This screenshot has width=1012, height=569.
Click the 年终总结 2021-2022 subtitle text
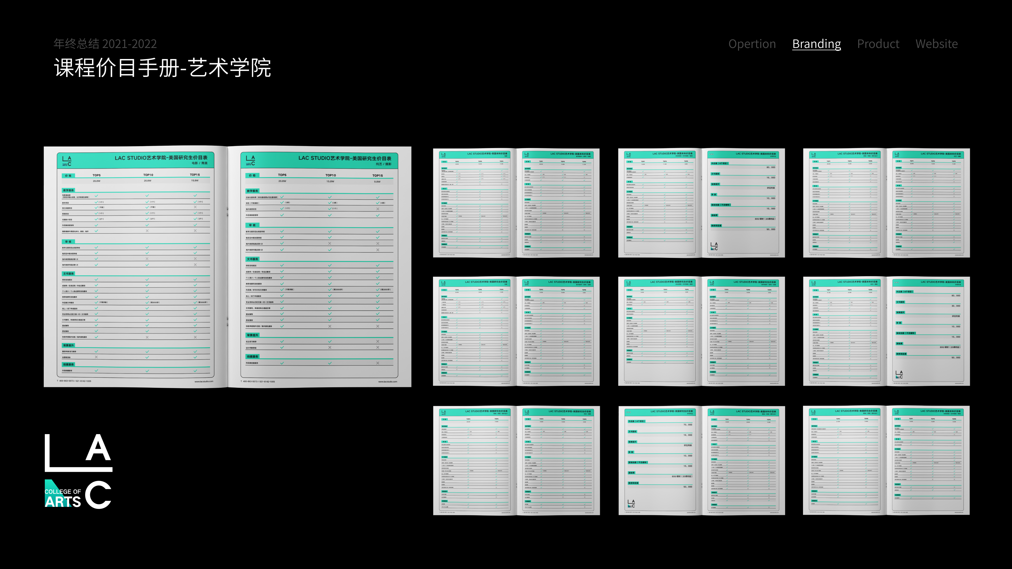click(105, 43)
